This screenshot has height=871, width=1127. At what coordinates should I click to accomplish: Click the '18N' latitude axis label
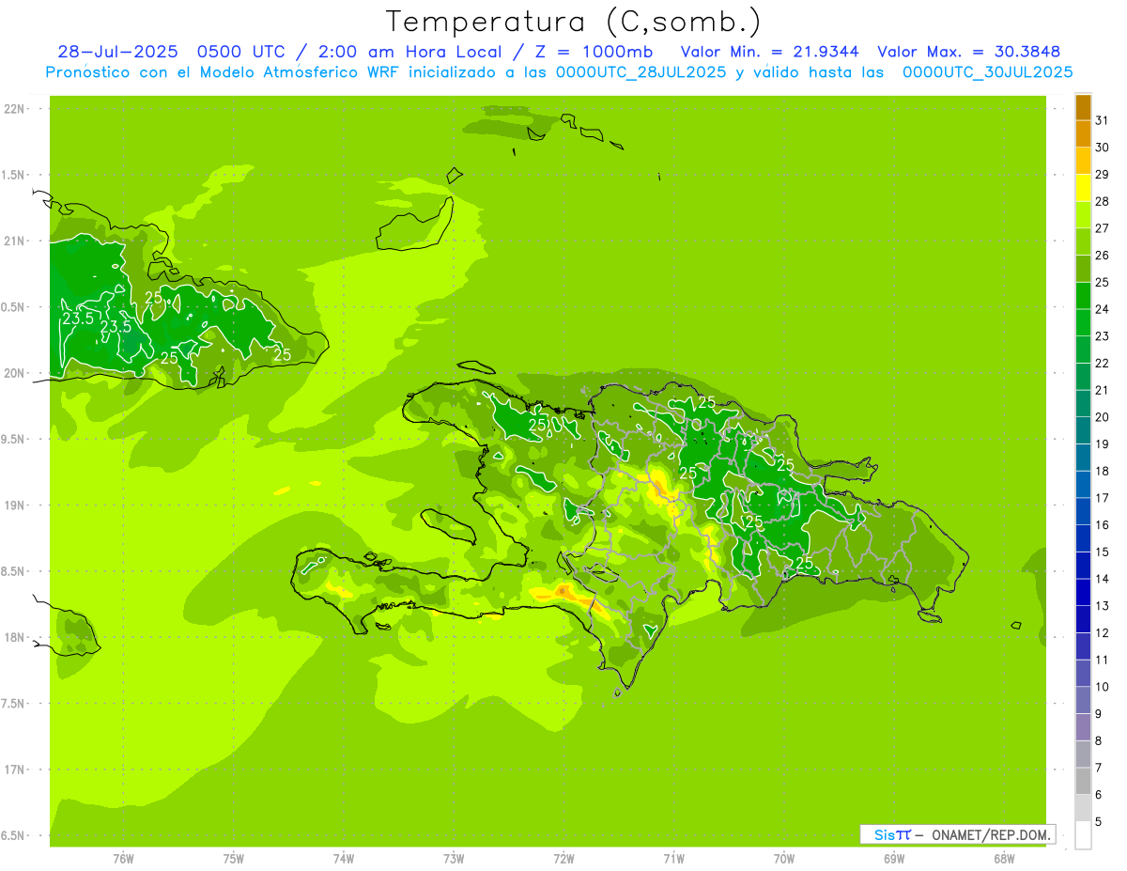tap(16, 637)
